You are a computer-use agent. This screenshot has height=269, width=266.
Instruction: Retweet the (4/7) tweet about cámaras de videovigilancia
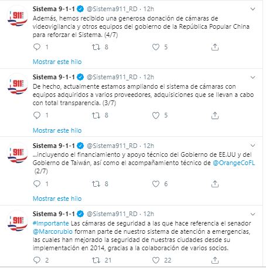pos(96,47)
